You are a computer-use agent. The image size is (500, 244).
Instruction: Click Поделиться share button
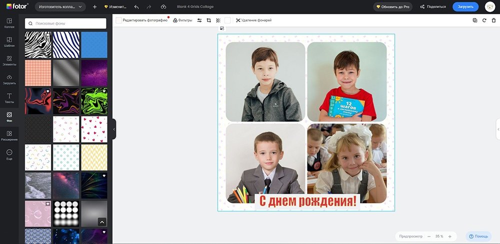(432, 6)
